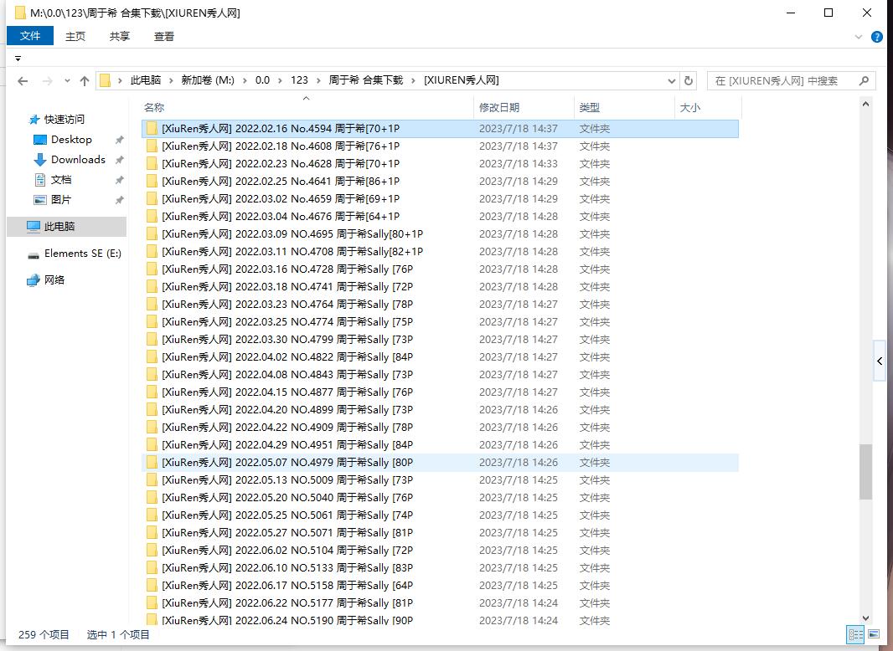Click the 123 breadcrumb segment
Screen dimensions: 893x651
[299, 81]
